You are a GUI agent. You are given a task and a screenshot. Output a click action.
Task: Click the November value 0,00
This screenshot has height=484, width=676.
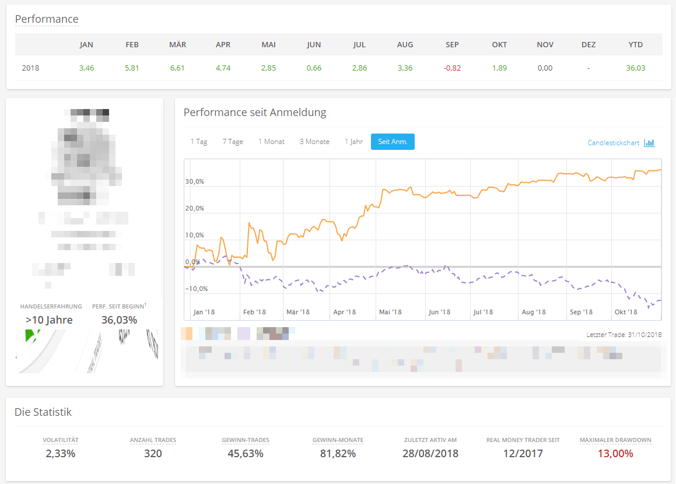(545, 68)
